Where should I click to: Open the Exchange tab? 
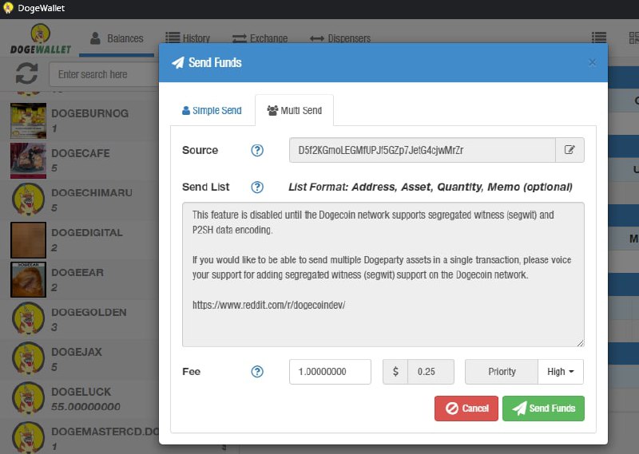tap(260, 38)
